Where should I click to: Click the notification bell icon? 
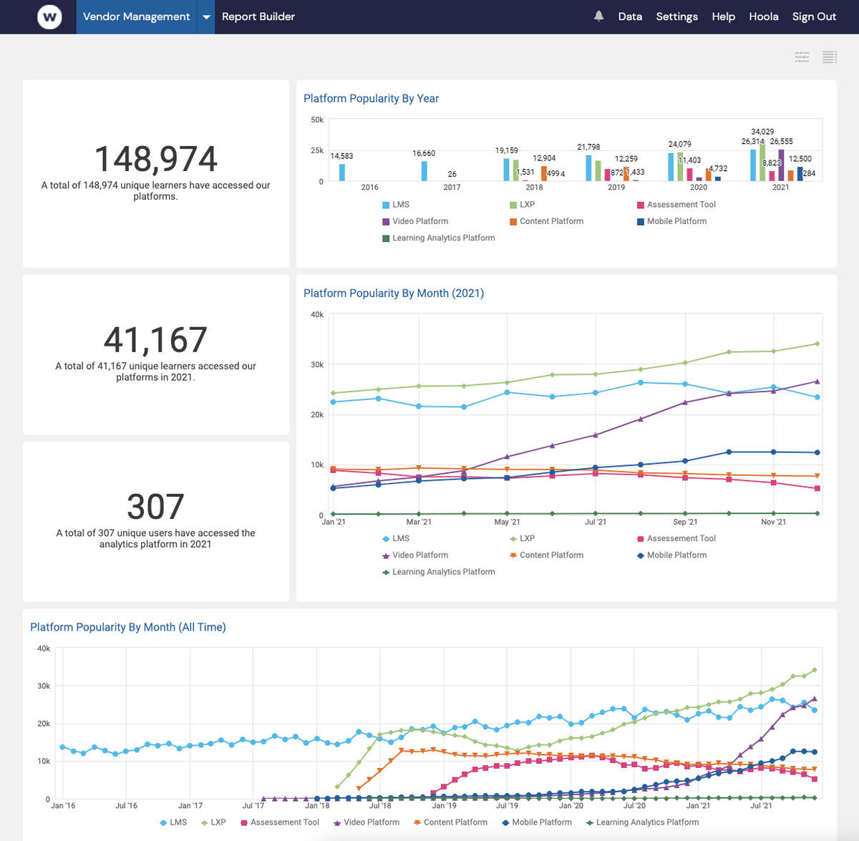[598, 16]
